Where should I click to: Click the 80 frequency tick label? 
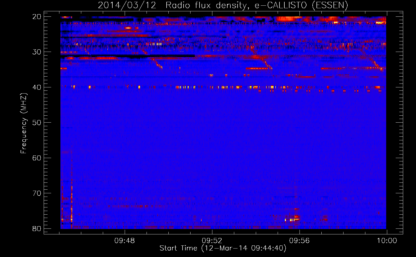pyautogui.click(x=37, y=228)
